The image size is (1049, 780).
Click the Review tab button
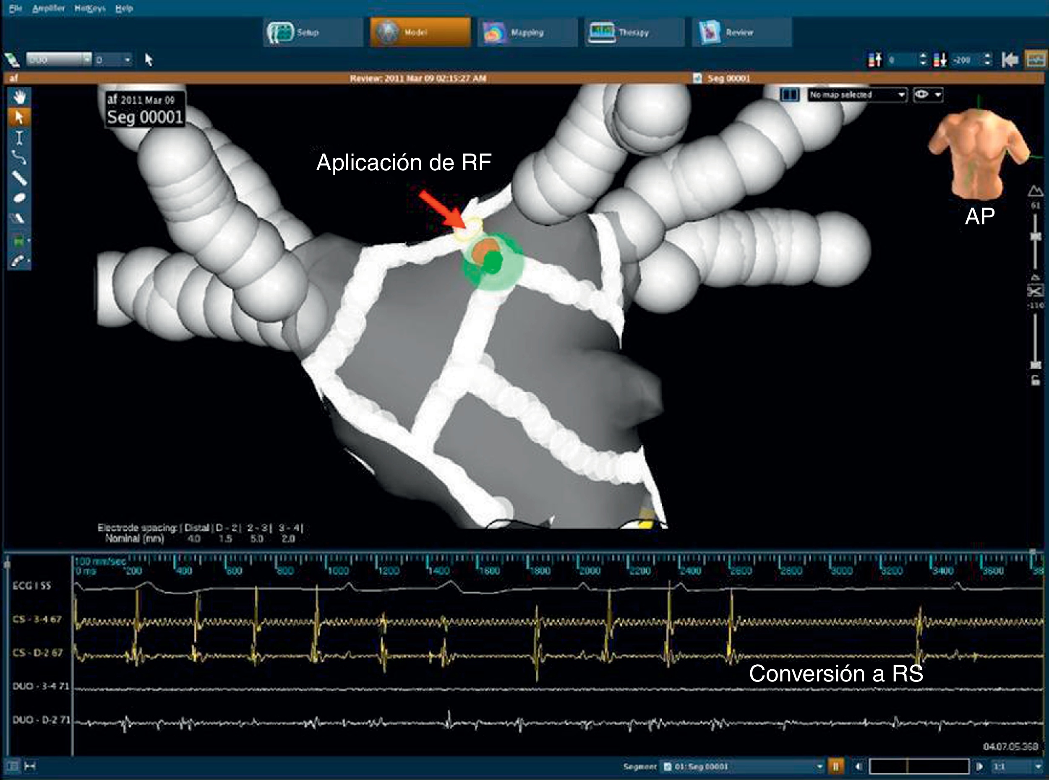coord(741,33)
